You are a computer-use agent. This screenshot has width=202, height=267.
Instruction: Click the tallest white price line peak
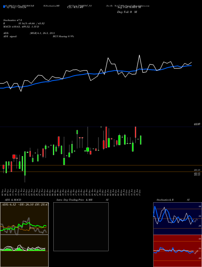coord(139,55)
